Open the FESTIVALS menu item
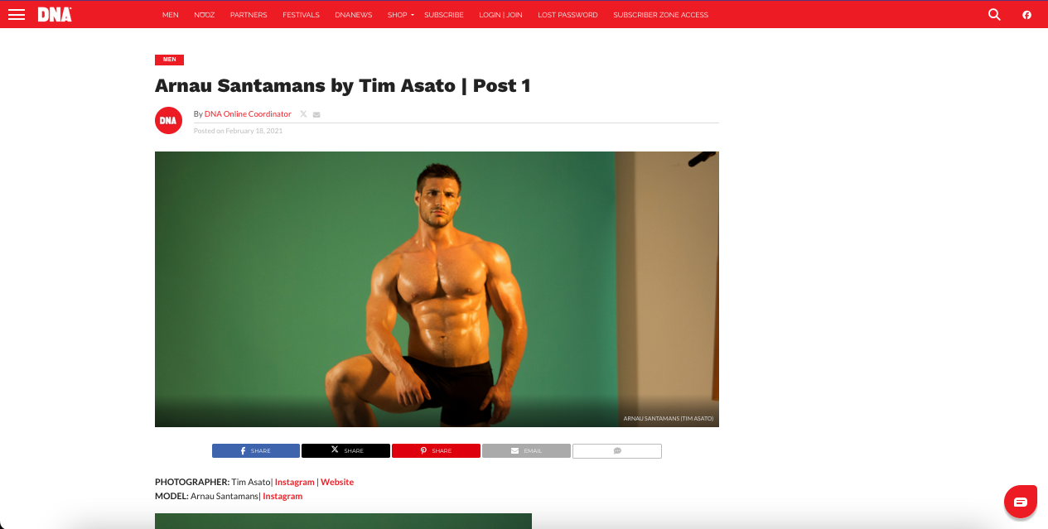Viewport: 1048px width, 529px height. click(301, 15)
